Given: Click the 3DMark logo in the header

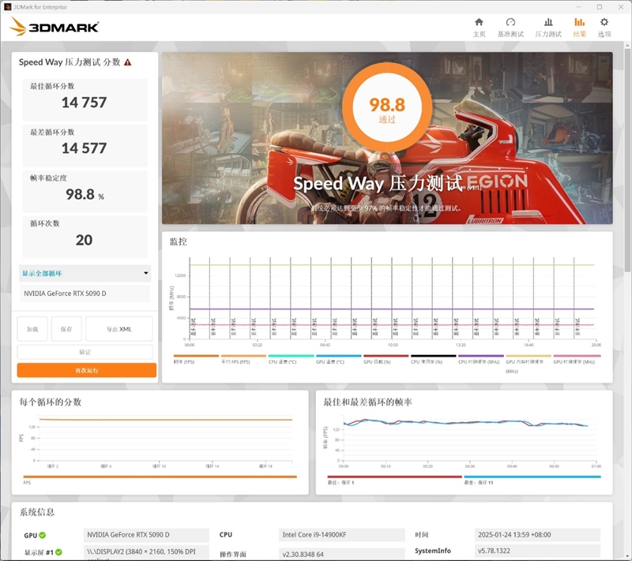Looking at the screenshot, I should pos(63,26).
